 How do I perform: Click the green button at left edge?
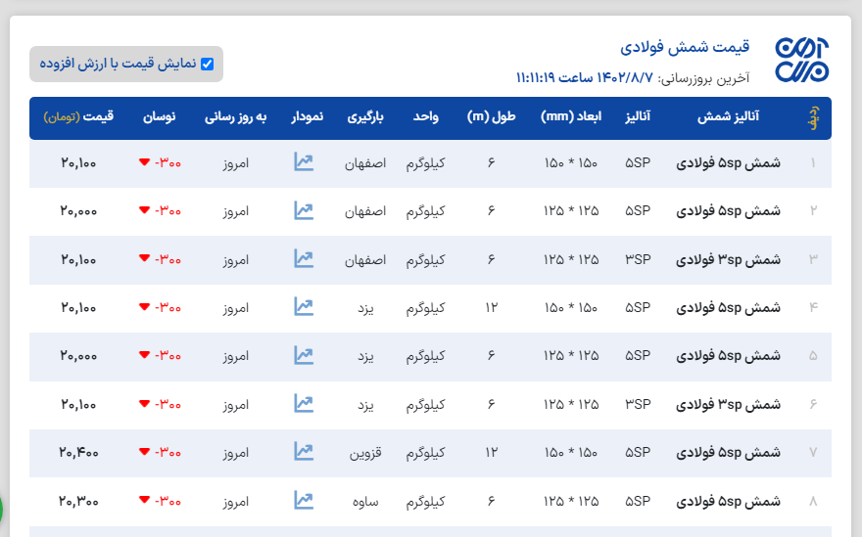[1, 509]
